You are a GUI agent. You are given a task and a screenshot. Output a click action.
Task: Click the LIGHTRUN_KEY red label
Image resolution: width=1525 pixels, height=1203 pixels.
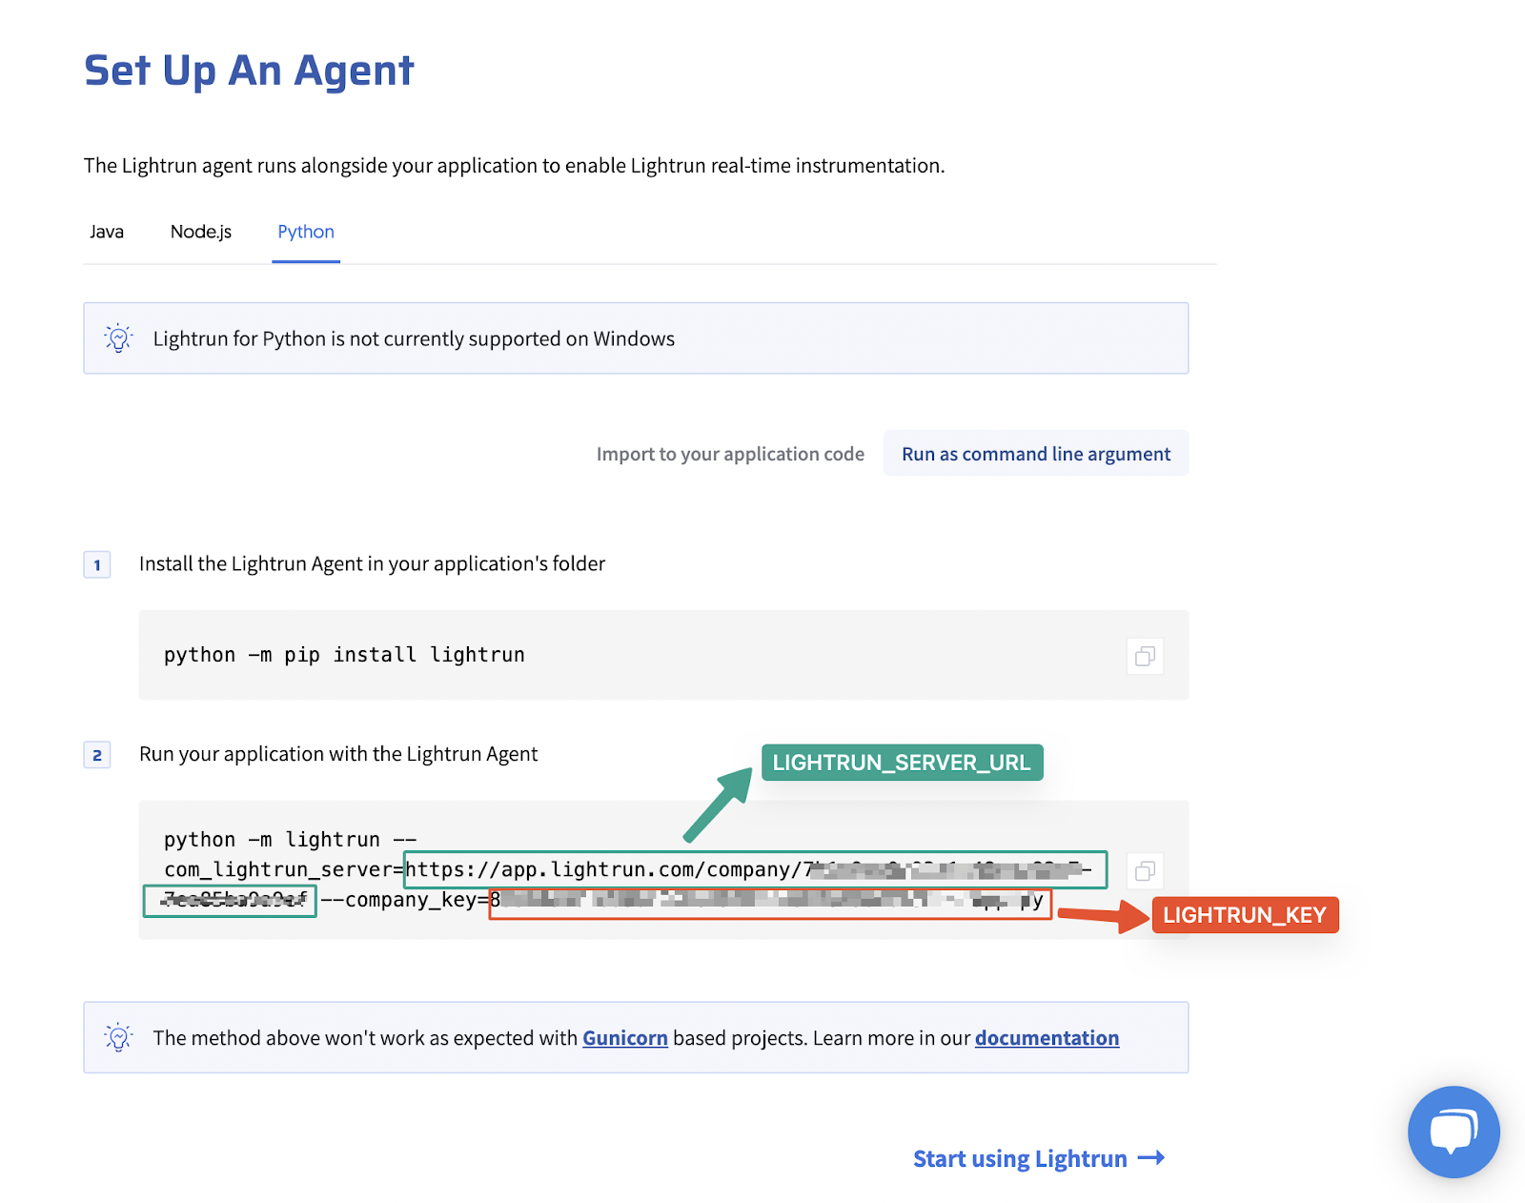(x=1245, y=915)
